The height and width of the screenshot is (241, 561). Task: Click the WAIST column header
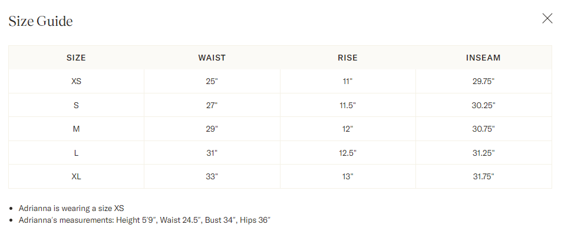pyautogui.click(x=212, y=58)
